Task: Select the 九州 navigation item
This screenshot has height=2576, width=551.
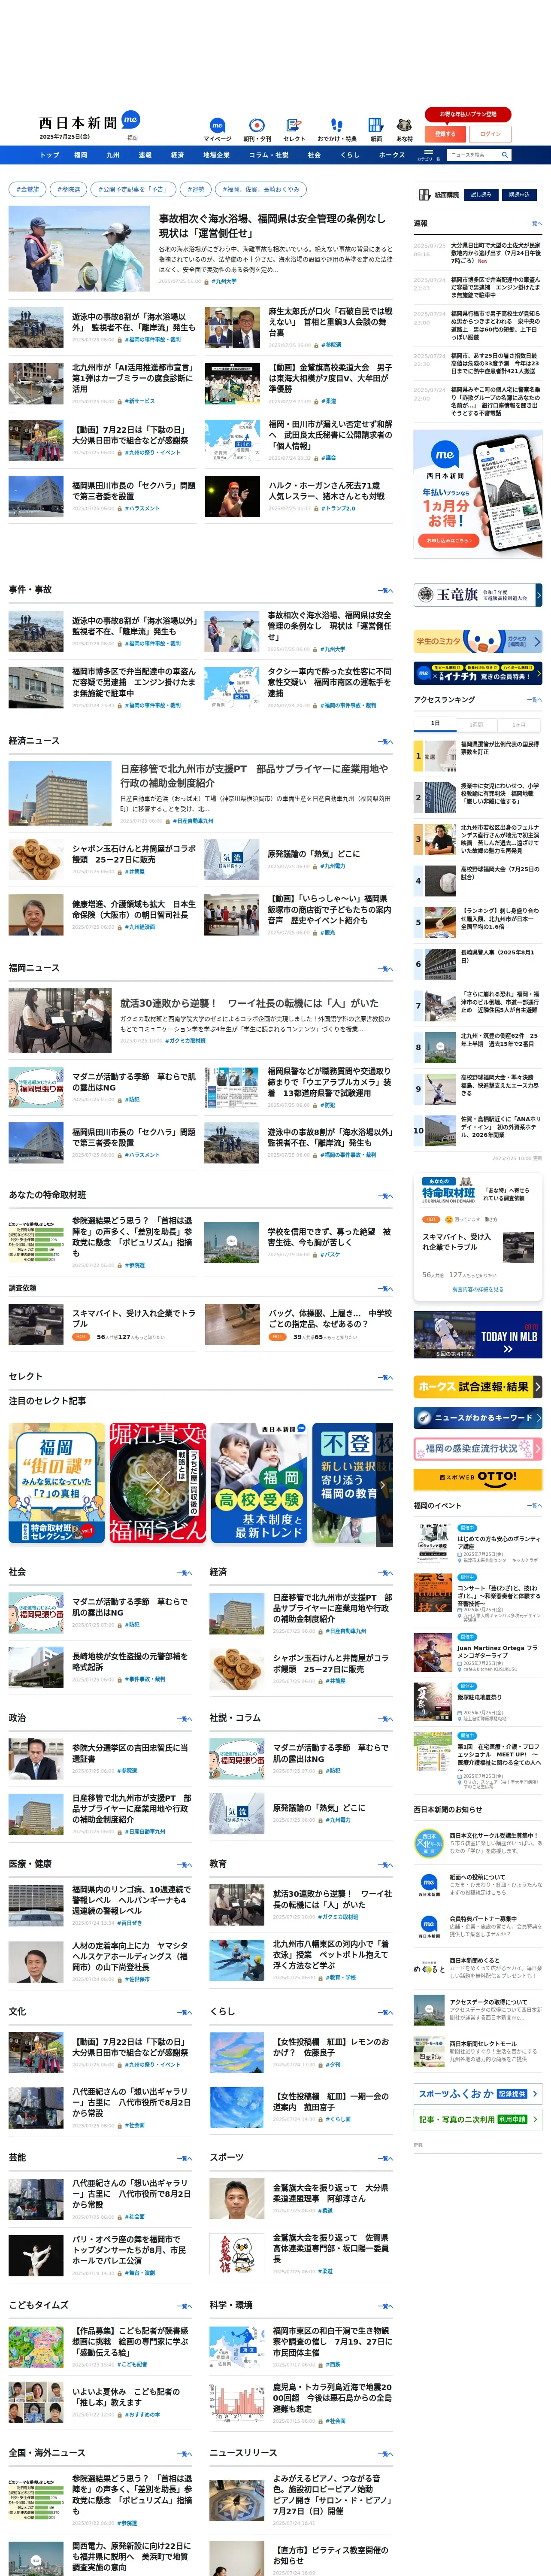Action: pyautogui.click(x=113, y=155)
